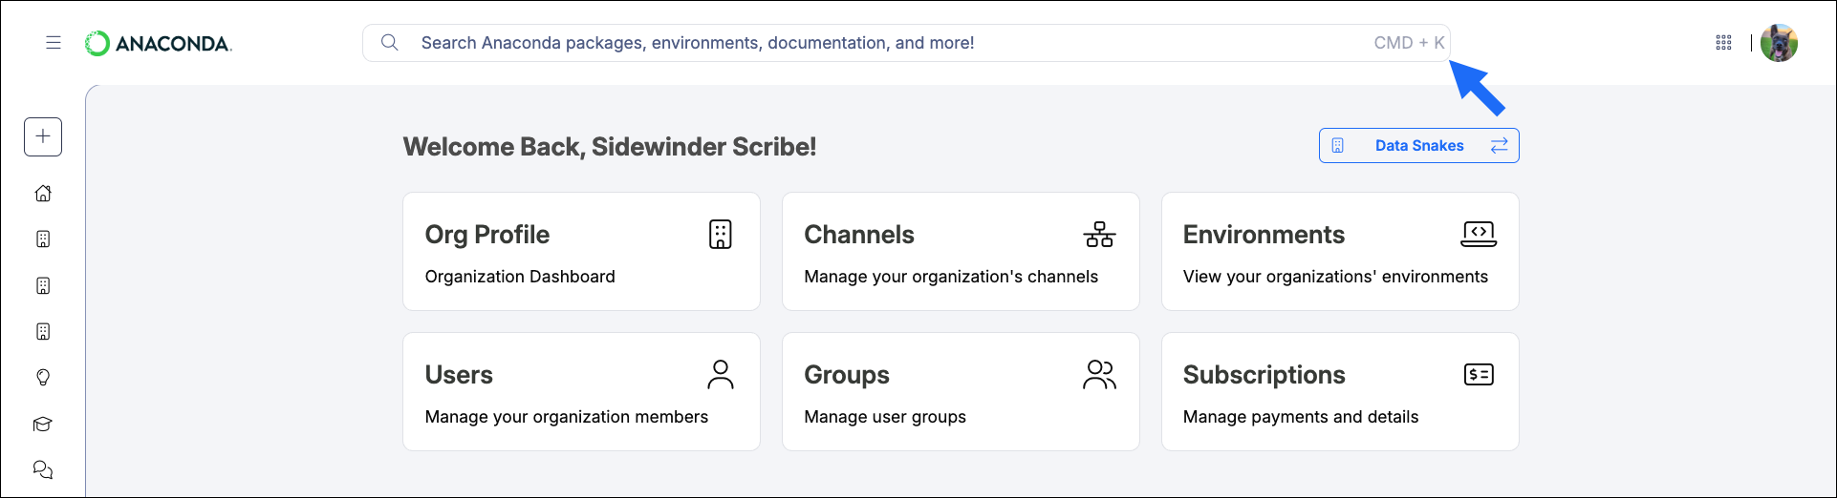Click "Manage user groups" text
Viewport: 1837px width, 498px height.
point(885,417)
